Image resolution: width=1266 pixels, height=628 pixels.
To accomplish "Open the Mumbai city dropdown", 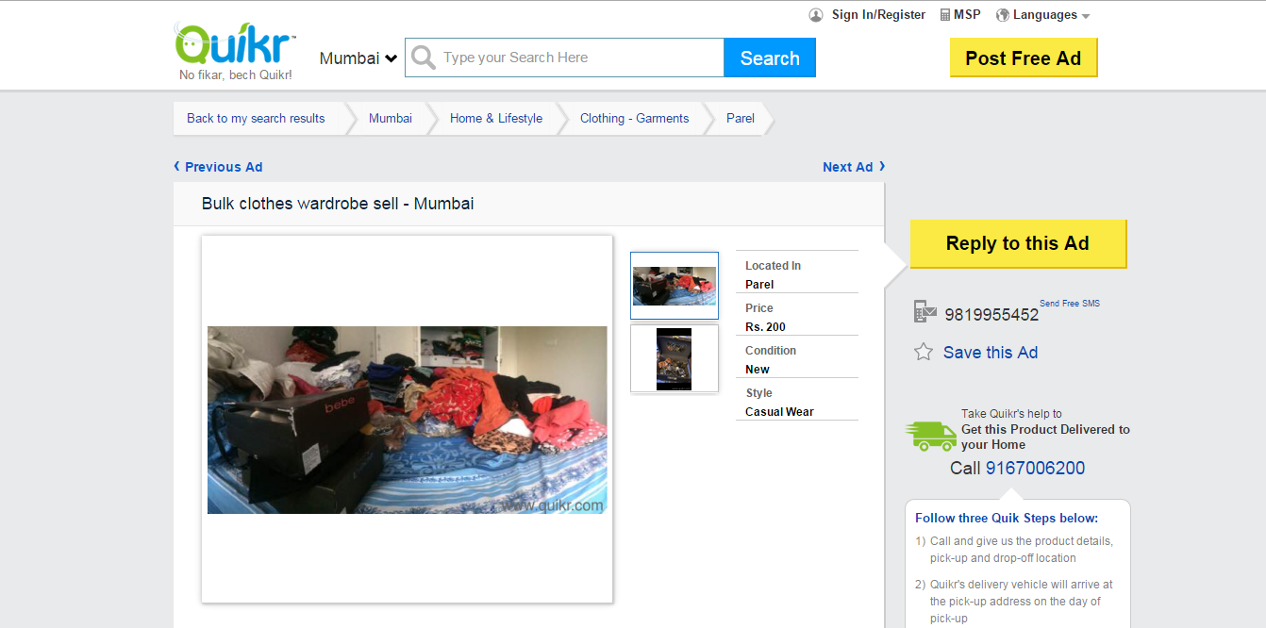I will [x=358, y=58].
